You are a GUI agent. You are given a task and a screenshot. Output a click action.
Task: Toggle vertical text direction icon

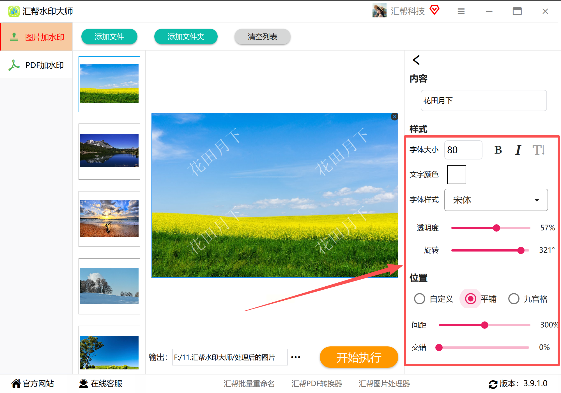[539, 150]
